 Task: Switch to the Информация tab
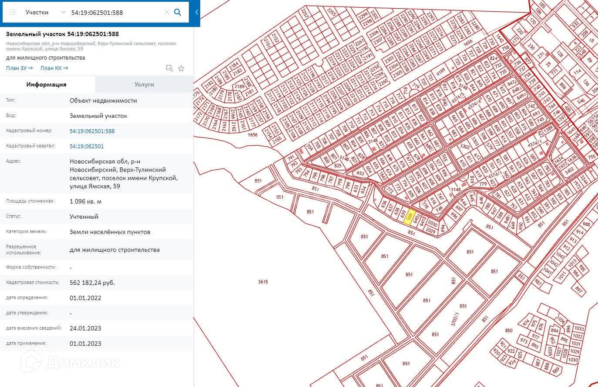click(x=47, y=84)
